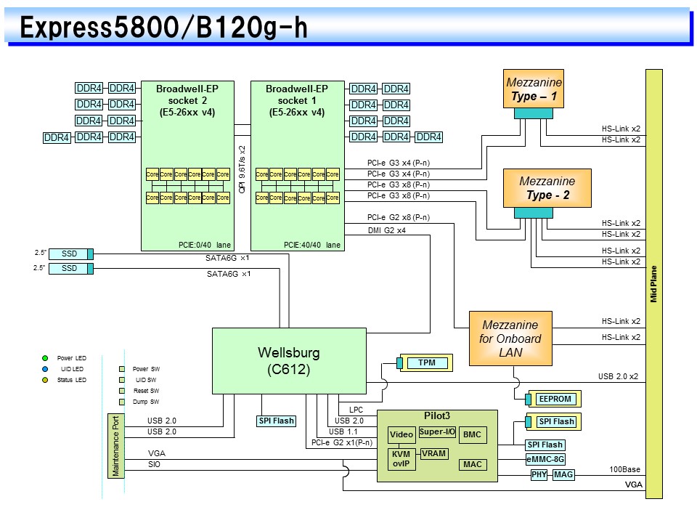Click the PHY block
Screen dimensions: 697x523
[539, 474]
